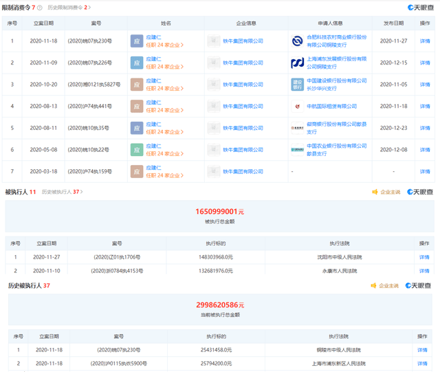The height and width of the screenshot is (372, 440).
Task: Click the 建设银行 logo in row 3
Action: [x=297, y=85]
